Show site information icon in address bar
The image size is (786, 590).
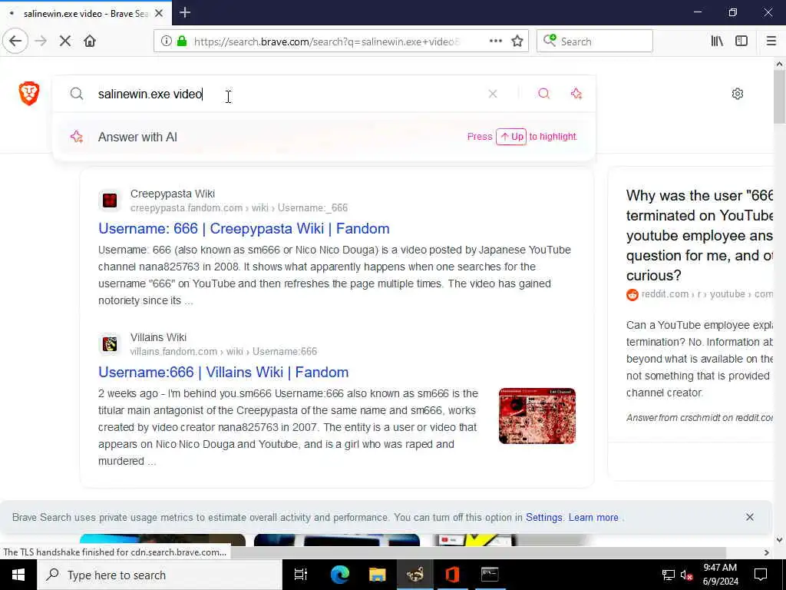(x=166, y=41)
